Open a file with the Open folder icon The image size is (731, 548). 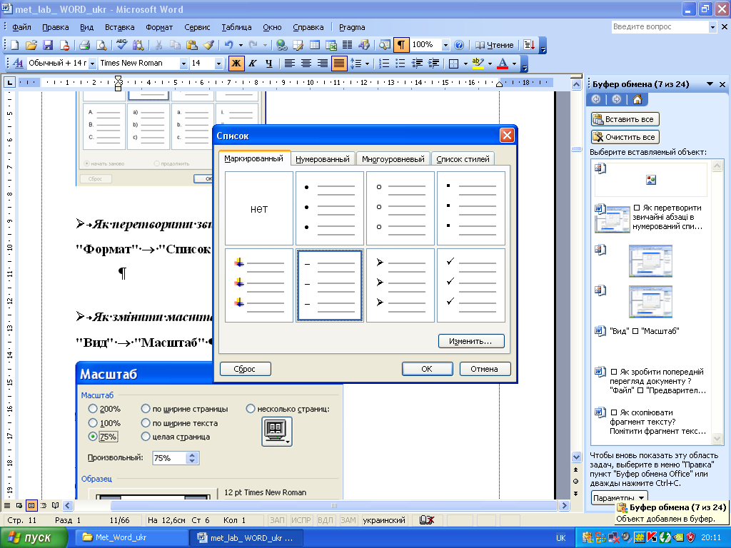(31, 45)
